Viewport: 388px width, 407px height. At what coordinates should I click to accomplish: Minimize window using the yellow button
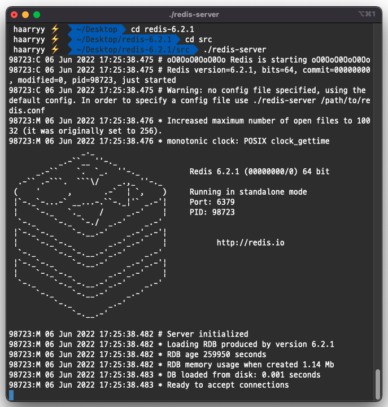point(25,15)
